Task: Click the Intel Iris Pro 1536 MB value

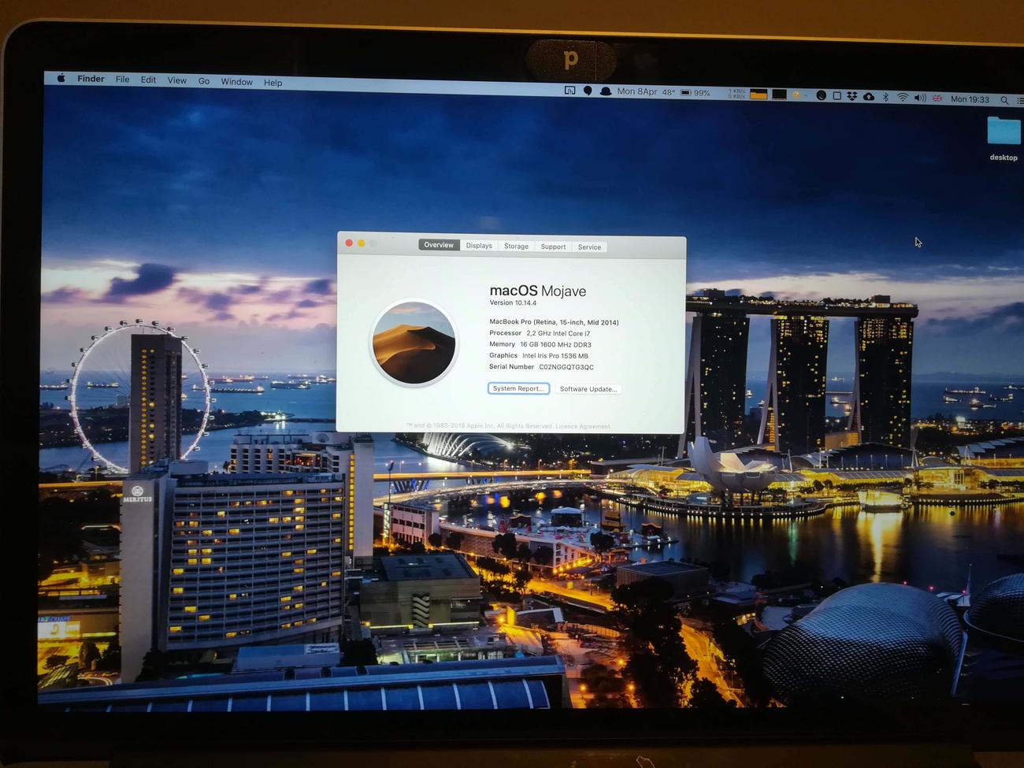Action: 555,356
